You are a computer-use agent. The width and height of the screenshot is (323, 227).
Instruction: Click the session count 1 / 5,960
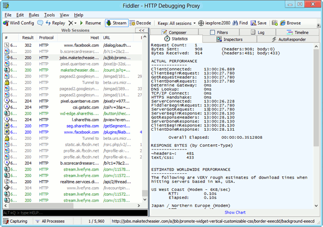point(96,221)
